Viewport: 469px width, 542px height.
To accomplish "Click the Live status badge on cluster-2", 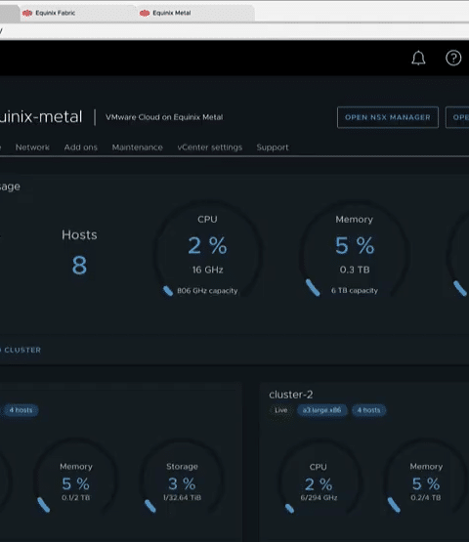I will [x=280, y=410].
